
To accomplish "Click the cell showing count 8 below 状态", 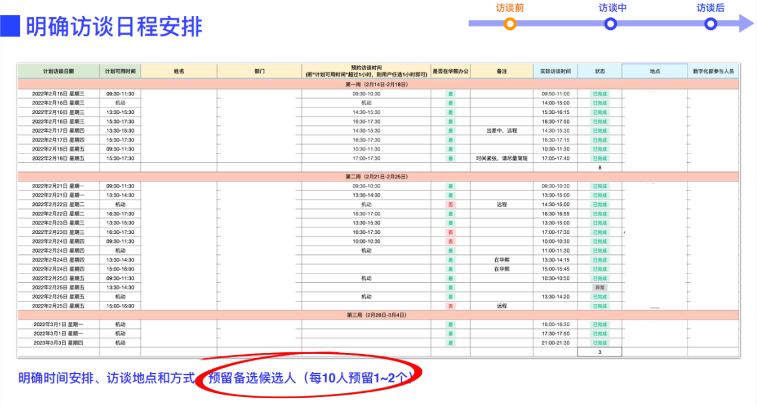I will point(600,168).
